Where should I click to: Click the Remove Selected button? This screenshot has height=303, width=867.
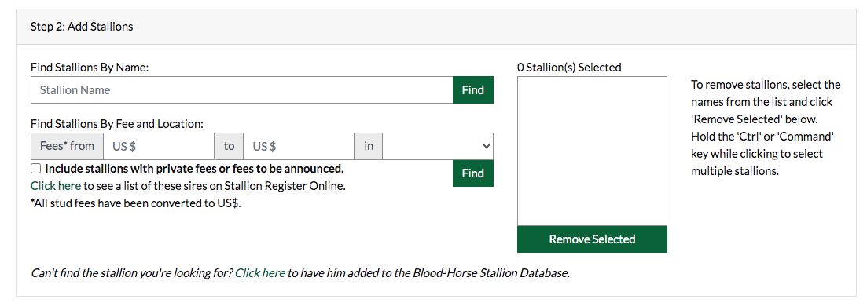[x=592, y=239]
